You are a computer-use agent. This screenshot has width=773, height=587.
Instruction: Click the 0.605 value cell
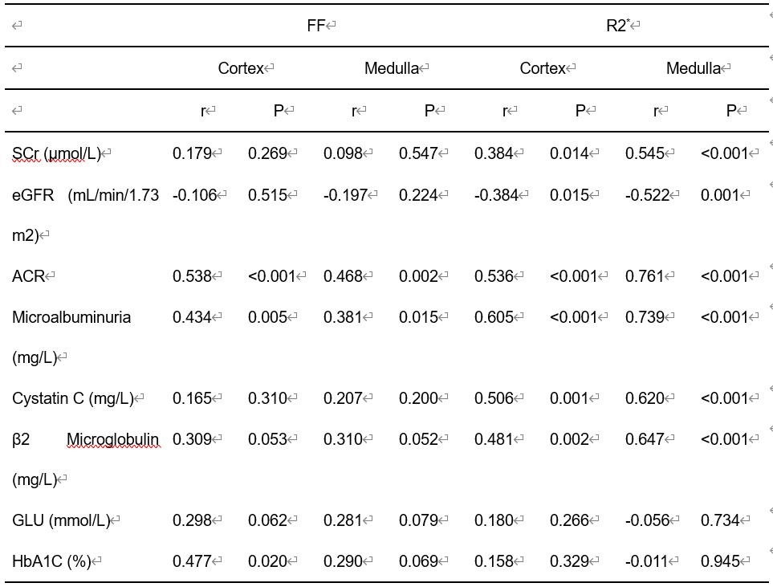pyautogui.click(x=494, y=317)
